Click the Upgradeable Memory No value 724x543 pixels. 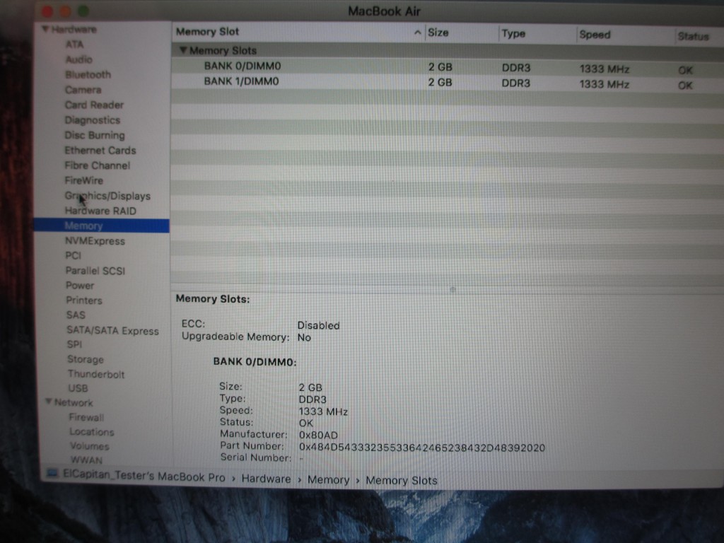tap(304, 337)
